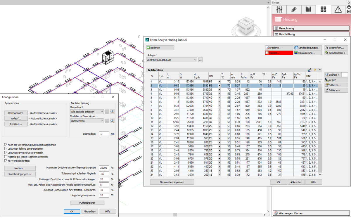The image size is (351, 218).
Task: Click the red Report button
Action: coord(279,53)
